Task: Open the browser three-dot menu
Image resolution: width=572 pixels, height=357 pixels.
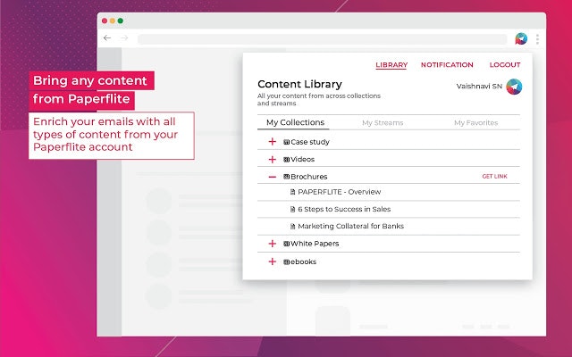Action: 537,39
